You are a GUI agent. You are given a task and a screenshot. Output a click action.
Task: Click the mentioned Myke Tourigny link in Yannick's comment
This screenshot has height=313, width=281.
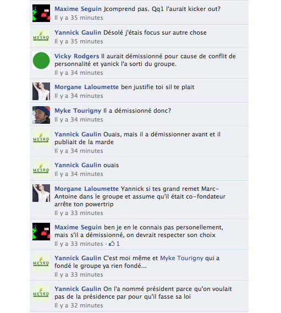181,258
